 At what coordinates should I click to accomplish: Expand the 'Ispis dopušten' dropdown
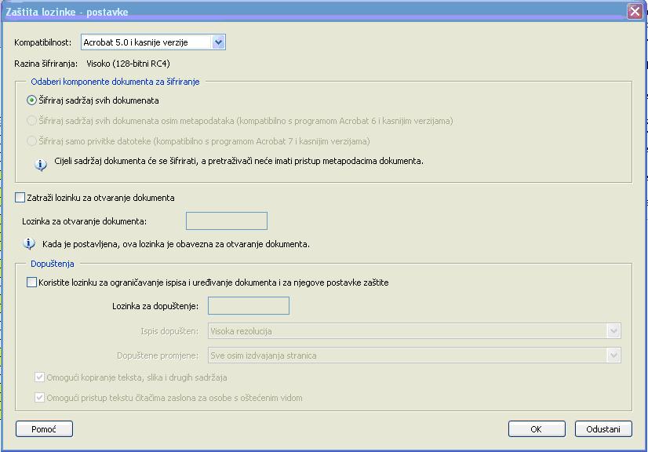(414, 331)
